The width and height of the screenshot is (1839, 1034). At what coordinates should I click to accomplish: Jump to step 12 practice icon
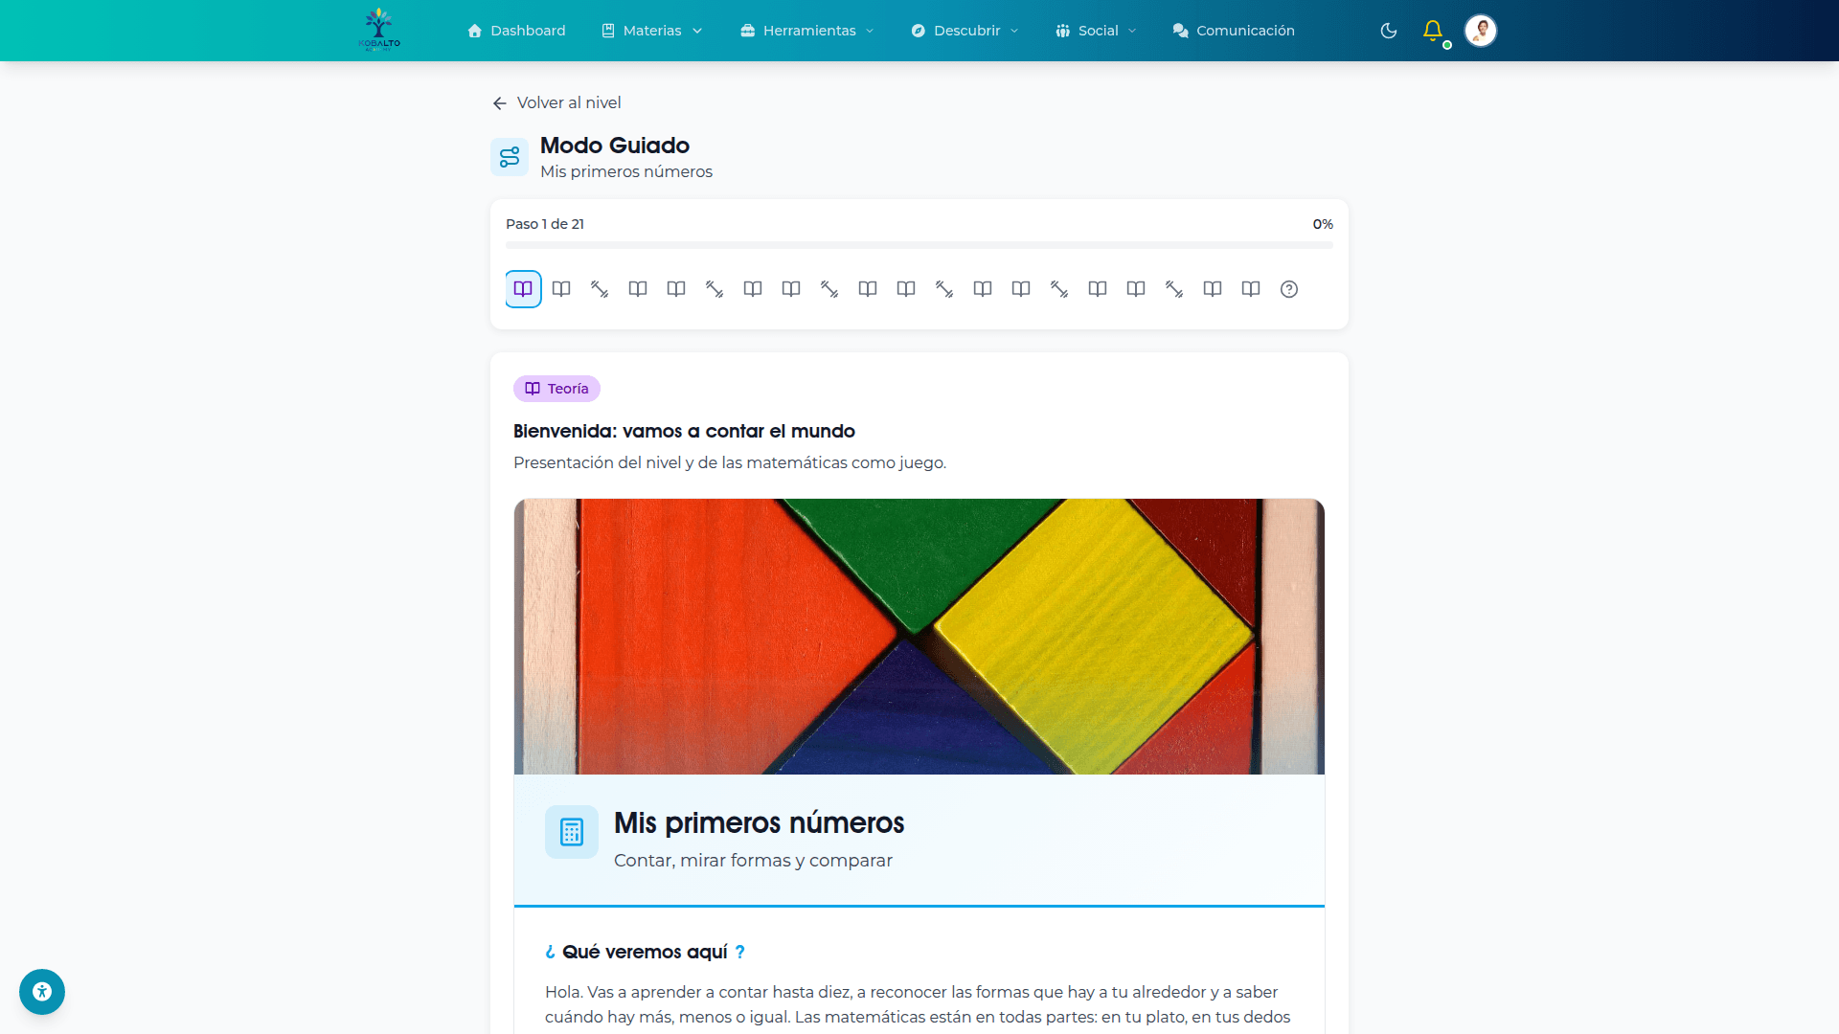(x=944, y=289)
